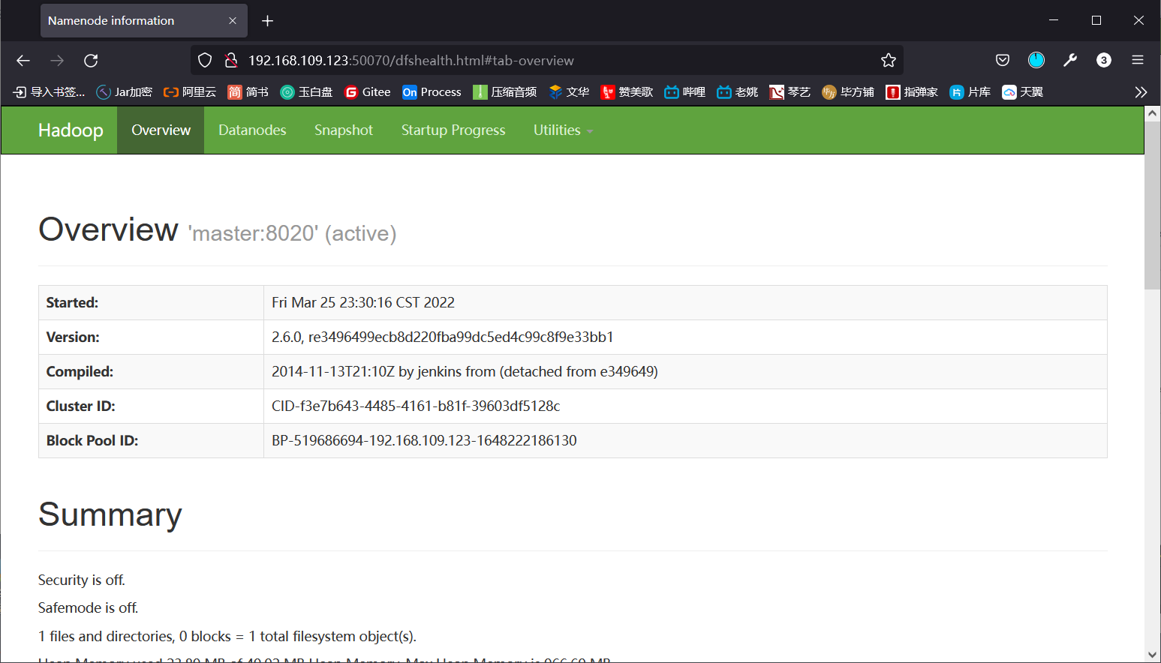Image resolution: width=1161 pixels, height=663 pixels.
Task: Click the 'Security is off.' text
Action: click(82, 580)
